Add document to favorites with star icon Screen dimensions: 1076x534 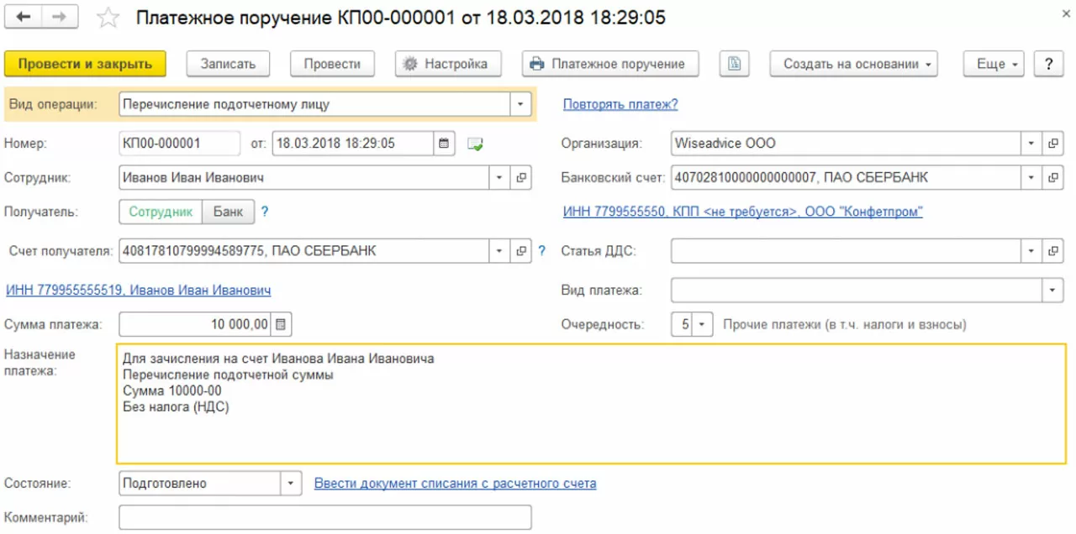pos(108,18)
